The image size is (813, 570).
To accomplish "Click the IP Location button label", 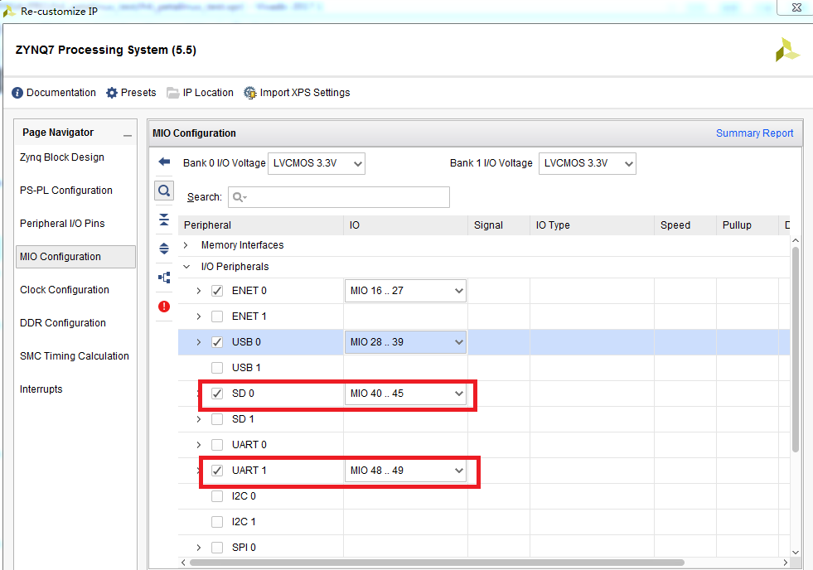I will [x=208, y=93].
